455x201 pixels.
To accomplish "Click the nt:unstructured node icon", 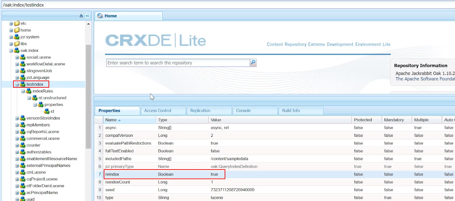I will [x=35, y=98].
